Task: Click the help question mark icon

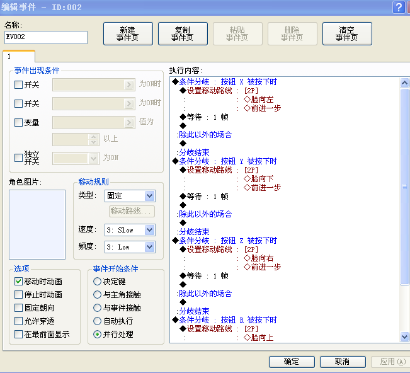Action: click(x=399, y=7)
